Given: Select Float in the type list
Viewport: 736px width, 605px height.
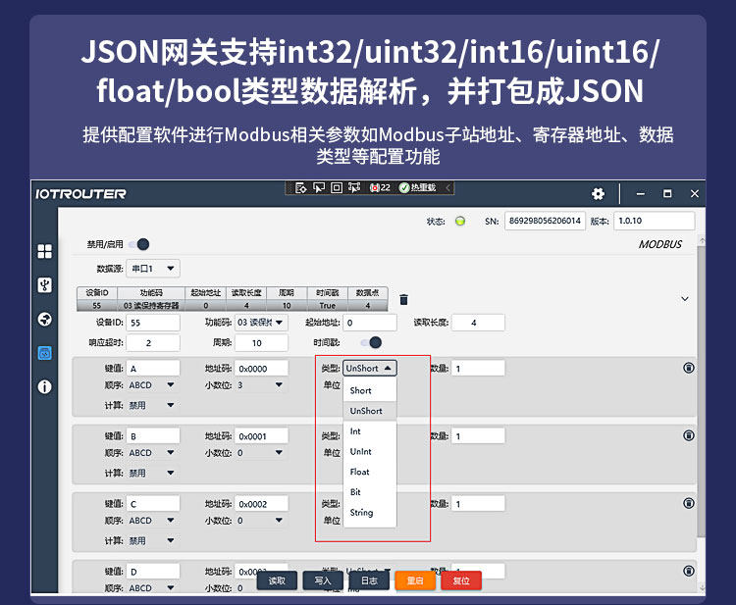Looking at the screenshot, I should tap(370, 472).
